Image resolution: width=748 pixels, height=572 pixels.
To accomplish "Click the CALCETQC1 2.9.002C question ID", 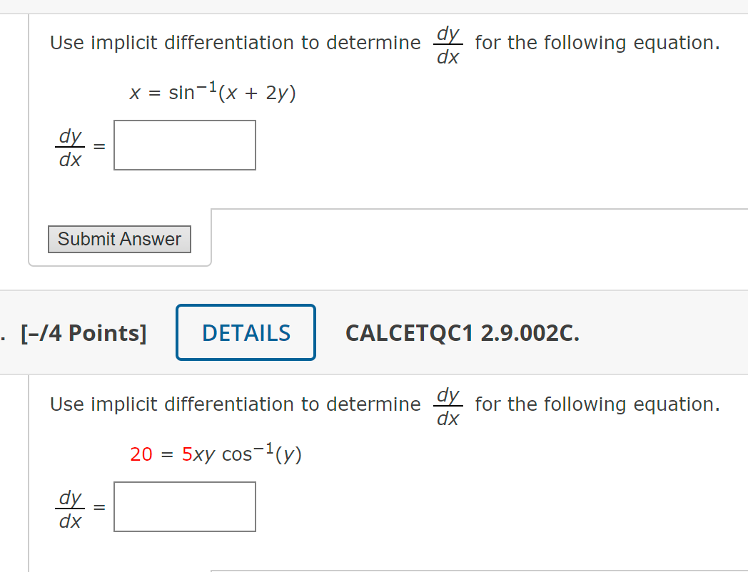I will pos(462,332).
